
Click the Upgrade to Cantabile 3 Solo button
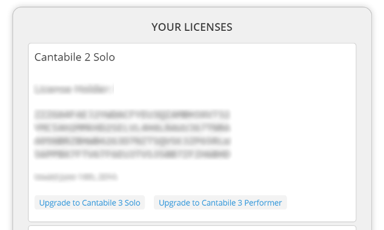click(90, 203)
